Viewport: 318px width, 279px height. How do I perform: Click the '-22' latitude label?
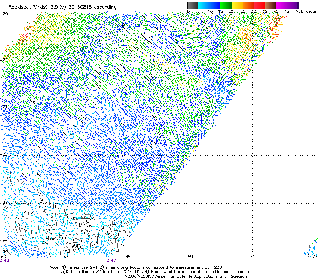point(4,60)
